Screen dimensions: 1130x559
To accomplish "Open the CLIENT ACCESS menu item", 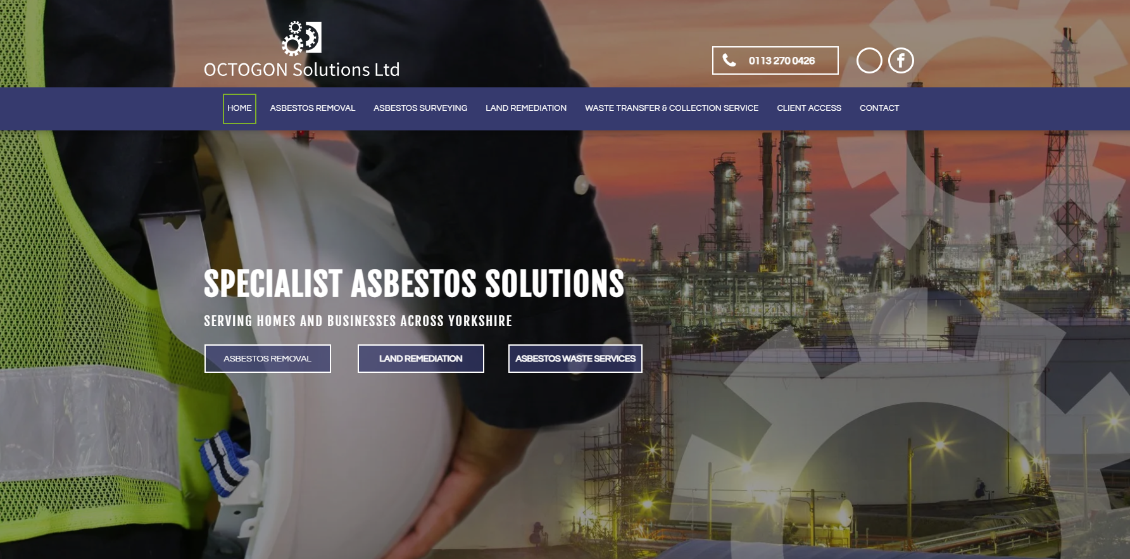I will (809, 108).
